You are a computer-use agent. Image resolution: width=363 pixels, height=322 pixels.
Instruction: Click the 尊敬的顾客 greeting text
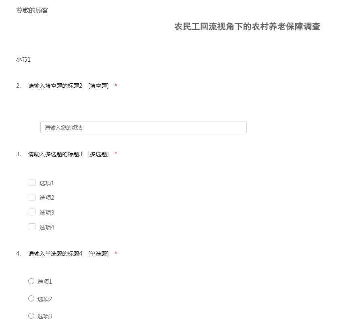[x=32, y=10]
